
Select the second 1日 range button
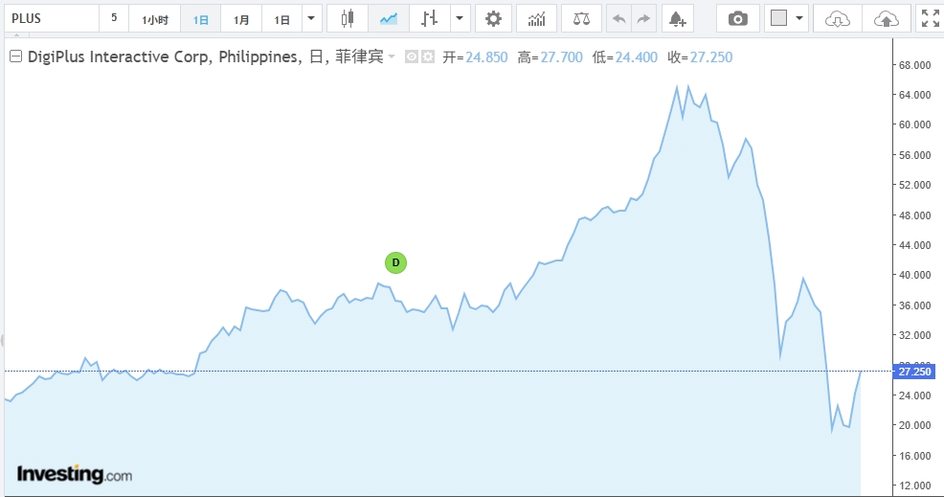(281, 19)
